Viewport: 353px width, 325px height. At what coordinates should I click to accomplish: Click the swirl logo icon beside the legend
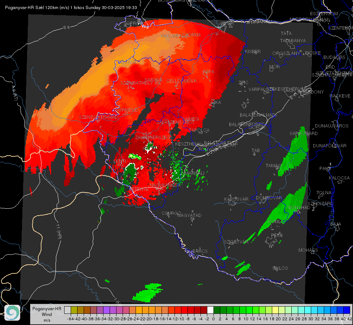pos(12,313)
